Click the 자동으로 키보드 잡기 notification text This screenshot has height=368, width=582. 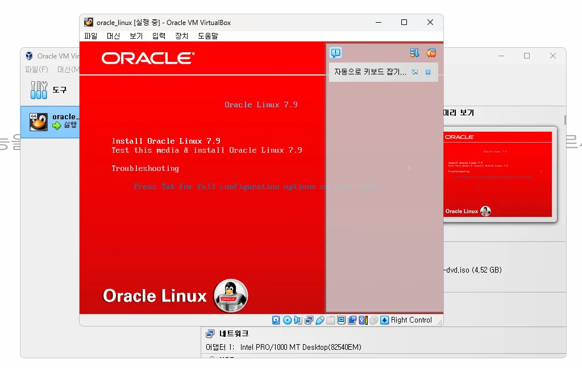pyautogui.click(x=370, y=72)
